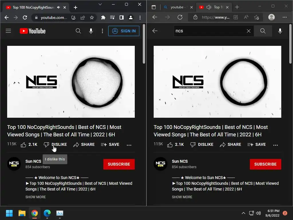Install app icon in Chrome address bar

74,17
